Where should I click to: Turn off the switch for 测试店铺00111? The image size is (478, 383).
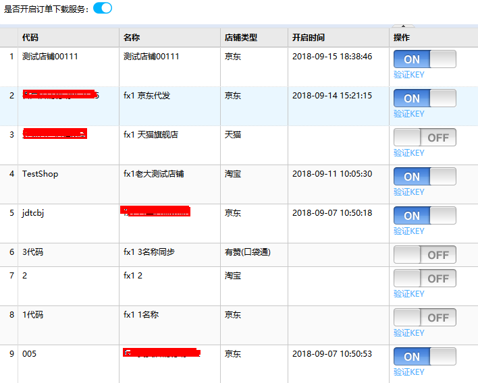pos(425,59)
